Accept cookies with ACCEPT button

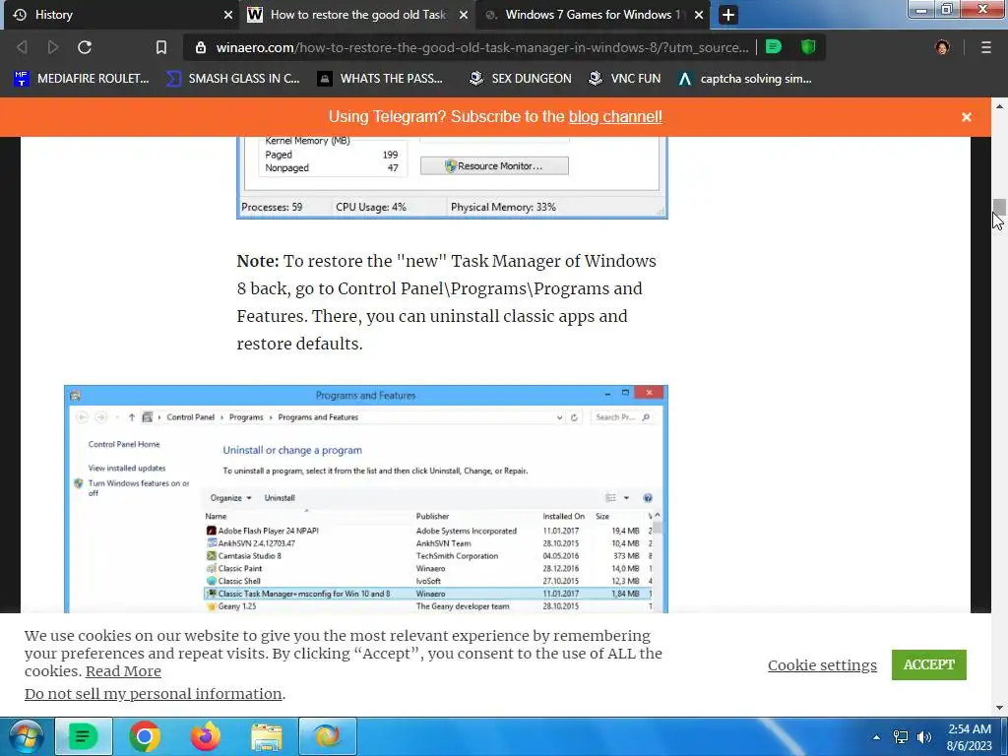tap(929, 664)
